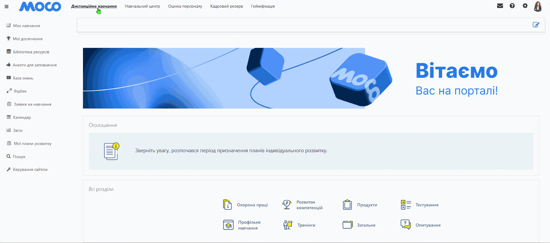Click the Розвиток компетенцій trophy icon
This screenshot has width=550, height=243.
(x=287, y=205)
